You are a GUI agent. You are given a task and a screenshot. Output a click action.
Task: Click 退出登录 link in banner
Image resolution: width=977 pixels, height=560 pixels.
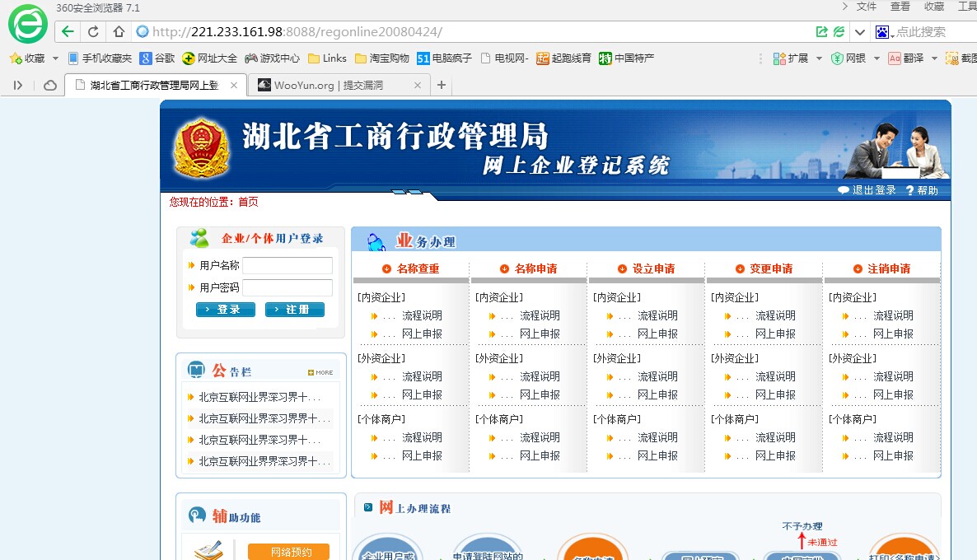(867, 190)
